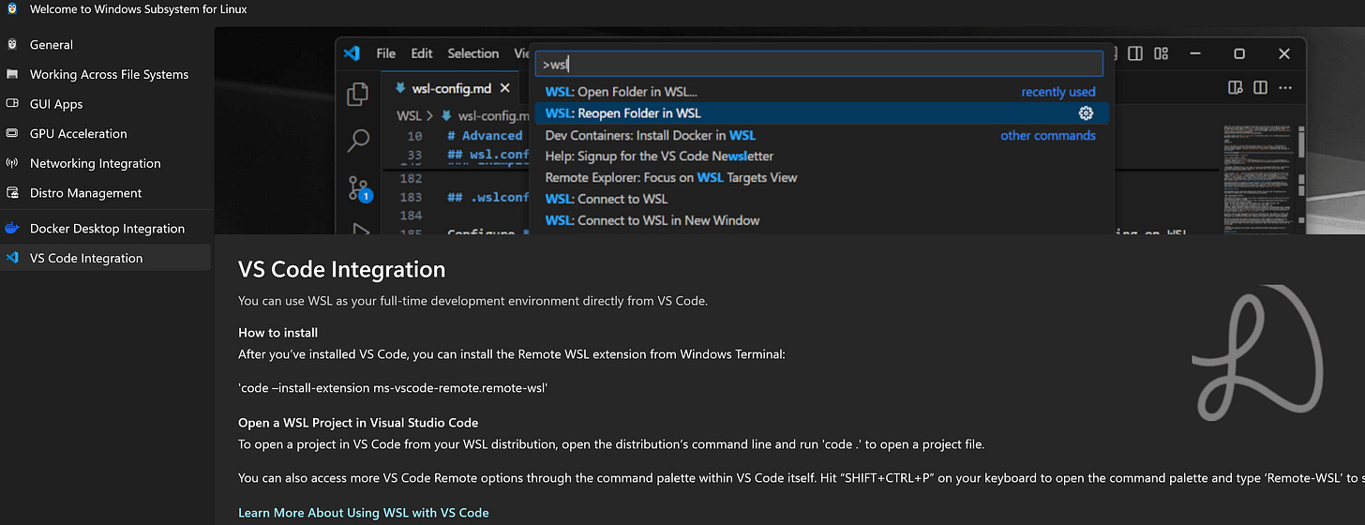Open the General section icon in sidebar
Image resolution: width=1365 pixels, height=525 pixels.
(12, 44)
